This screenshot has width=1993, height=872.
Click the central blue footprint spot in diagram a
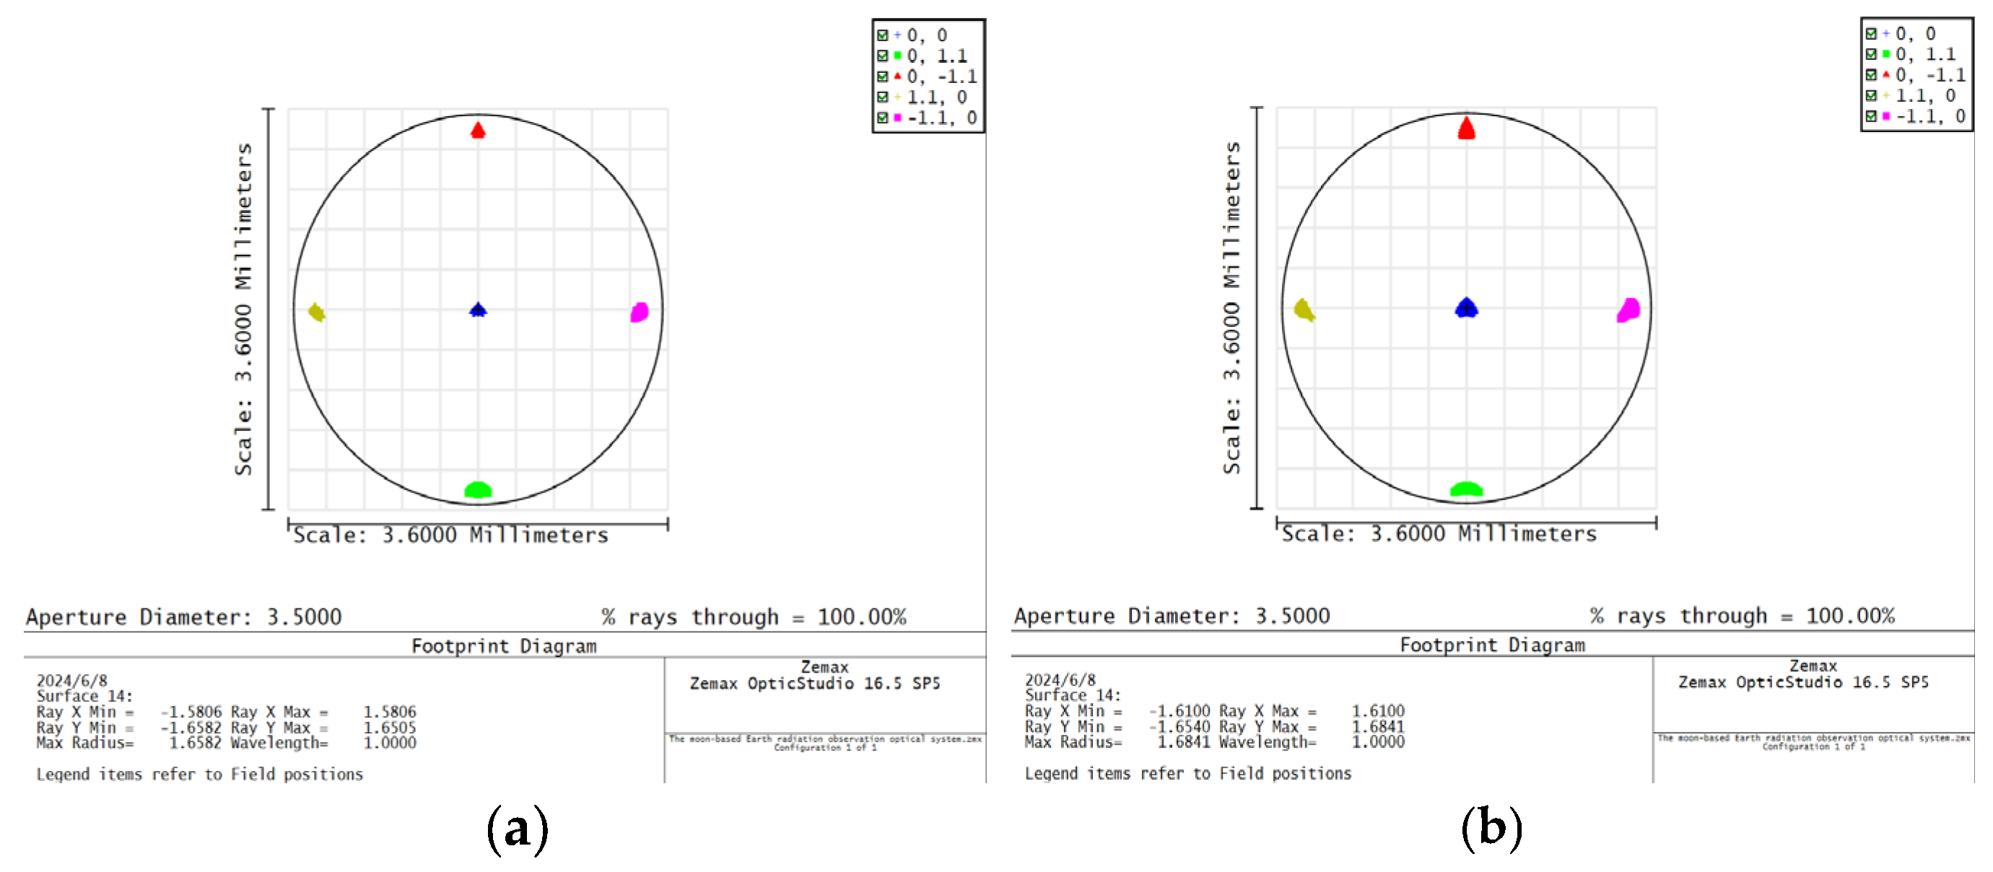tap(478, 310)
